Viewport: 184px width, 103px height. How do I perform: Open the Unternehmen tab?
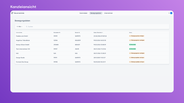tap(108, 13)
